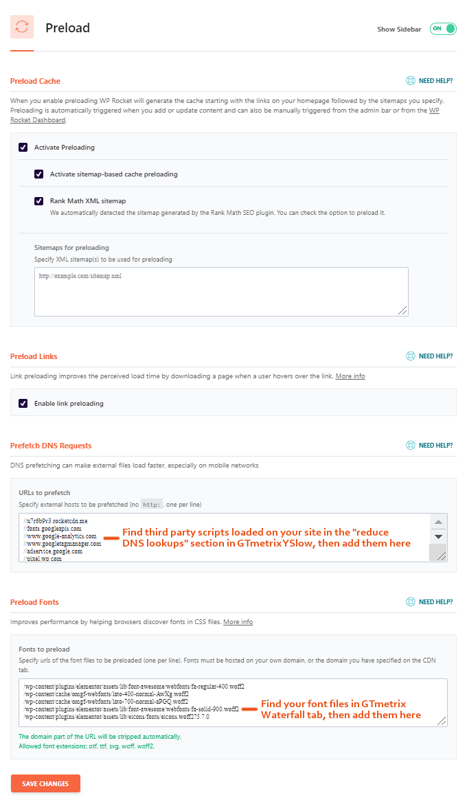Image resolution: width=467 pixels, height=804 pixels.
Task: Uncheck Activate Preloading checkbox
Action: click(23, 148)
